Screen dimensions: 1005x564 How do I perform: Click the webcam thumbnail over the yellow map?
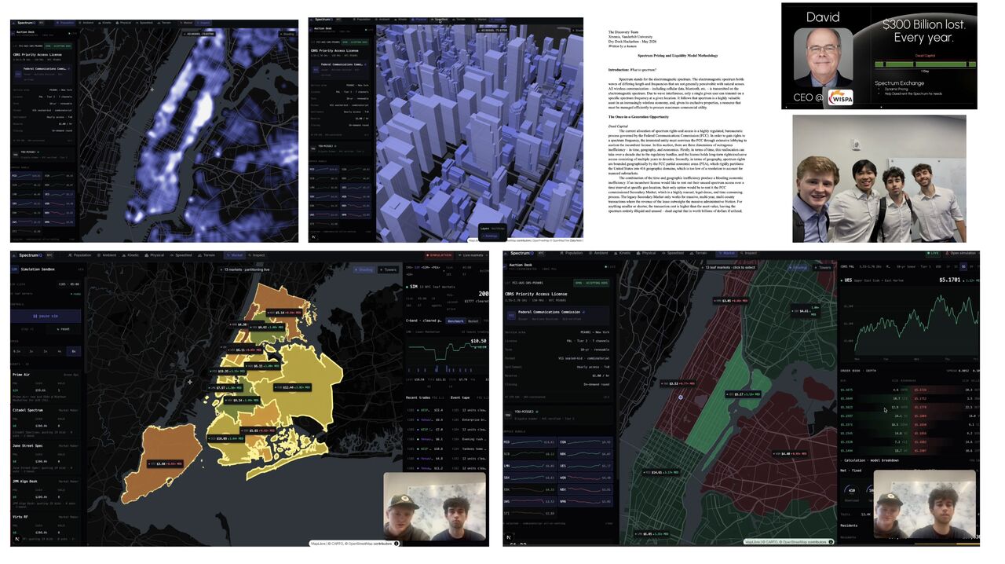click(435, 507)
